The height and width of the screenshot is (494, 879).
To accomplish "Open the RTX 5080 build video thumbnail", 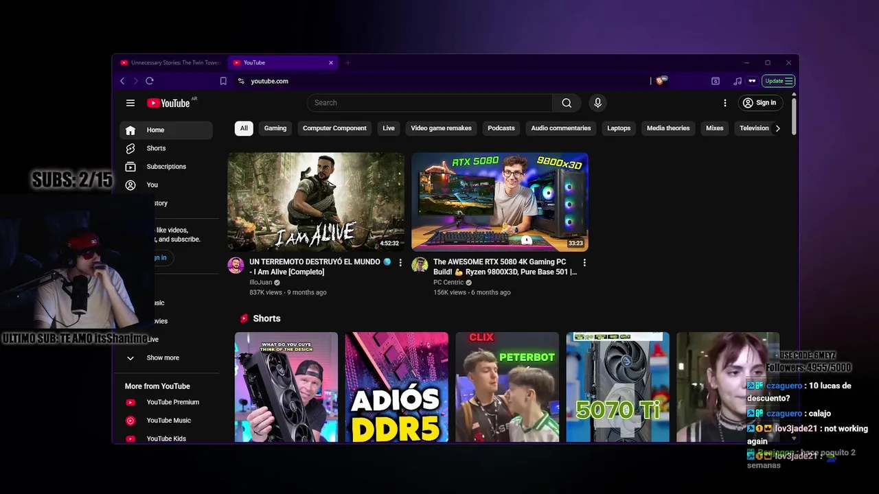I will 500,202.
